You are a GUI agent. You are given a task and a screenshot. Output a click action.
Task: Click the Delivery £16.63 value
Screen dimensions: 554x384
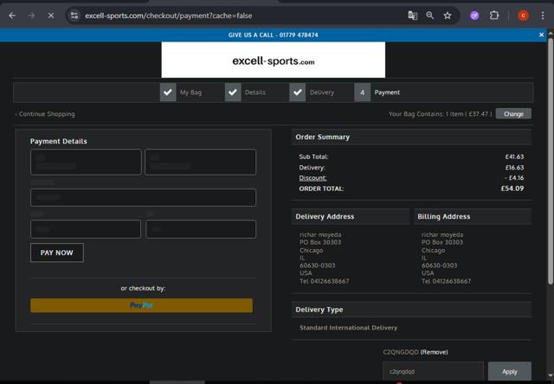[x=514, y=167]
